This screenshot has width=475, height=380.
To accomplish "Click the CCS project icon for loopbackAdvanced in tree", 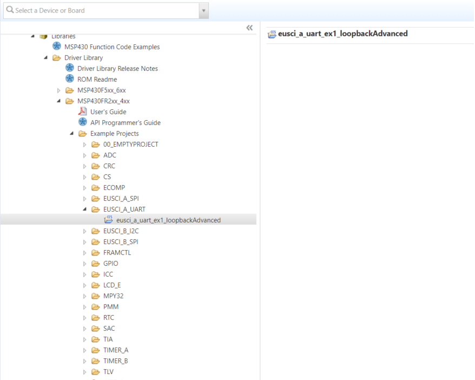I will tap(108, 219).
